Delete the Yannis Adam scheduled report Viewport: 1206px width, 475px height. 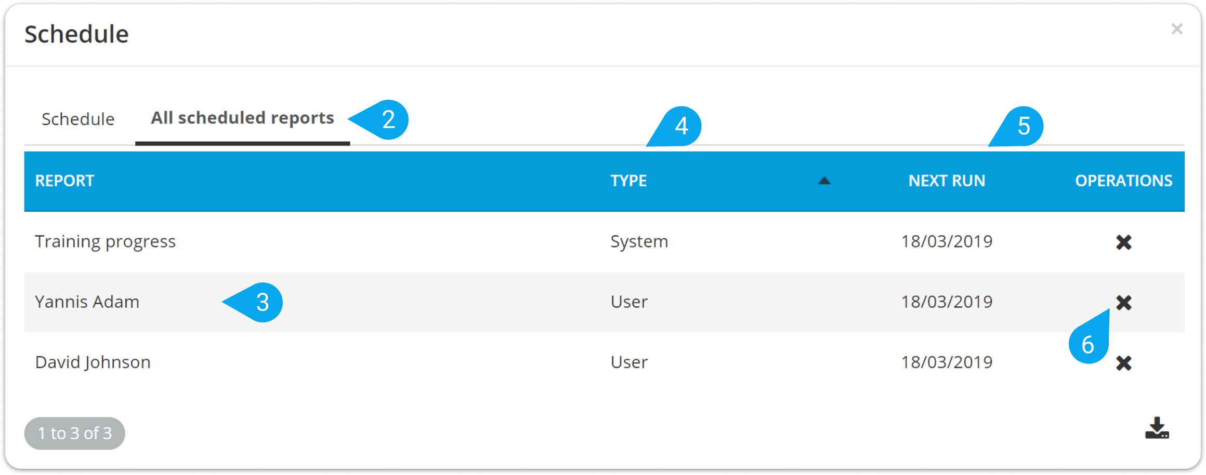coord(1123,302)
